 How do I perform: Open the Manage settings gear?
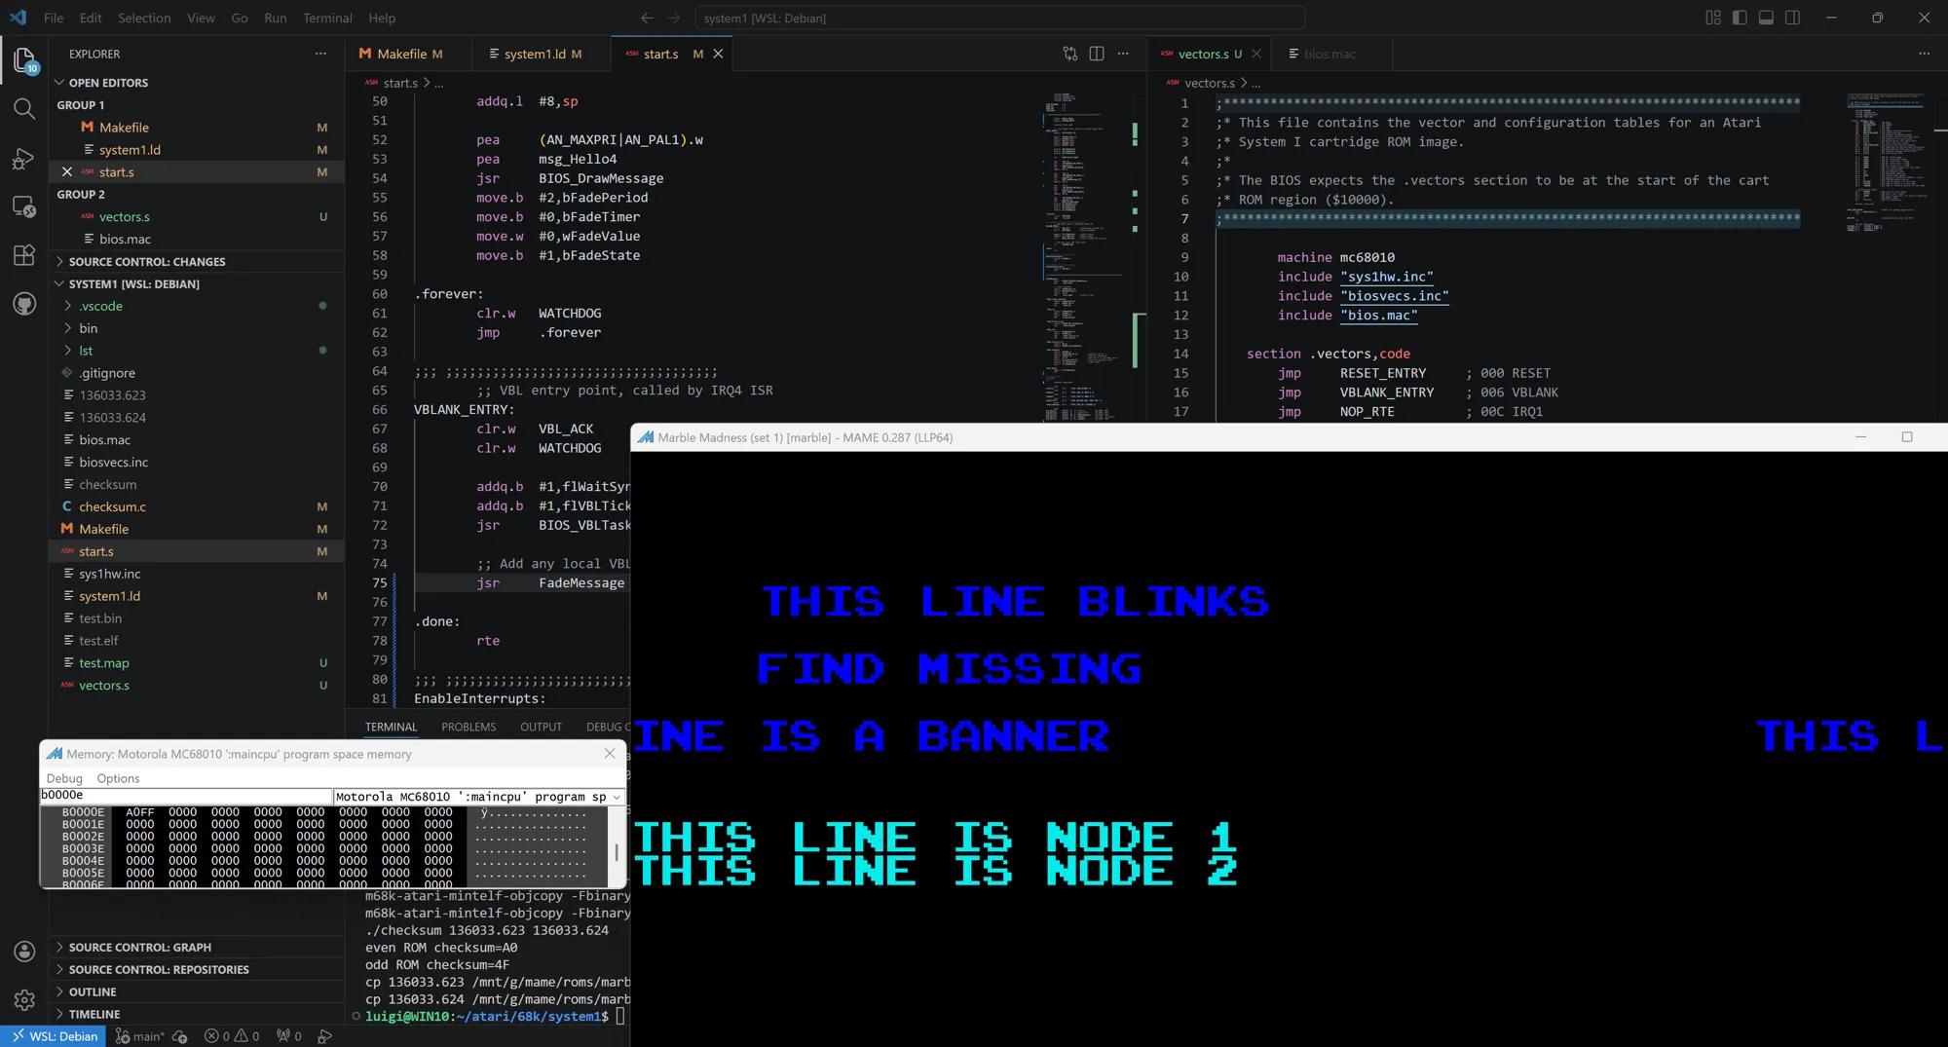pos(24,999)
